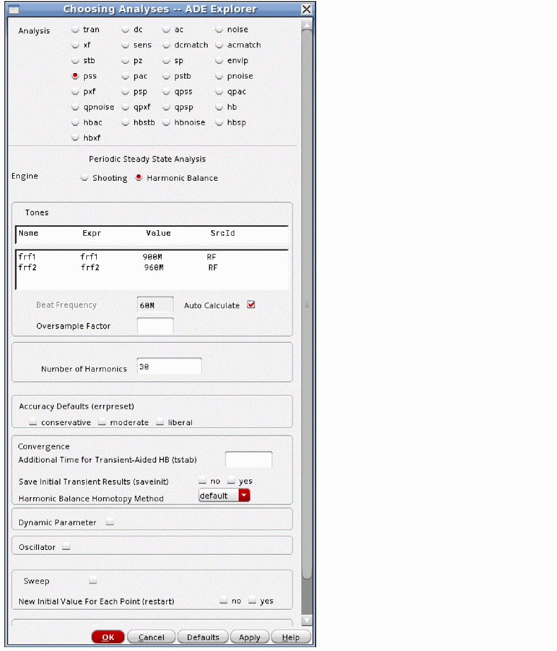Choose the hb analysis option
This screenshot has width=557, height=651.
[219, 107]
